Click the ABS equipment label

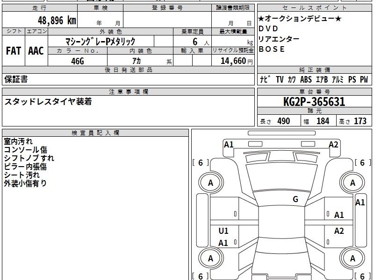tap(306, 79)
